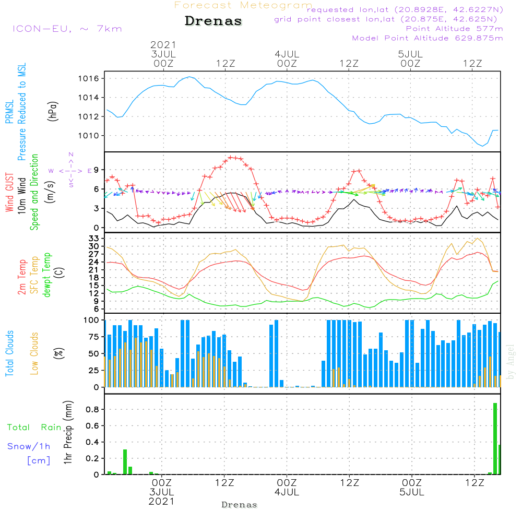Click the grid point closest lon,lat text
522x522 pixels.
(386, 19)
